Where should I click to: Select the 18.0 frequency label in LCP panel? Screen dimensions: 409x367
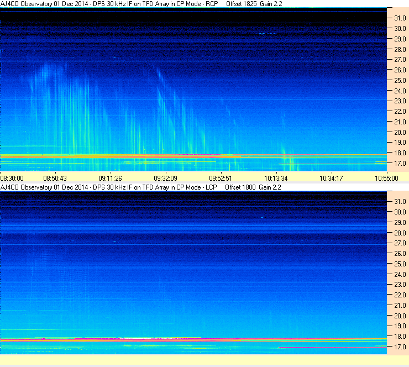coord(400,336)
